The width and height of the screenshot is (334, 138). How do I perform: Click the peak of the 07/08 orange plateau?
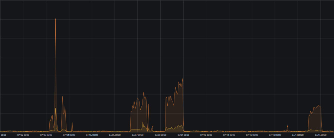tap(183, 79)
